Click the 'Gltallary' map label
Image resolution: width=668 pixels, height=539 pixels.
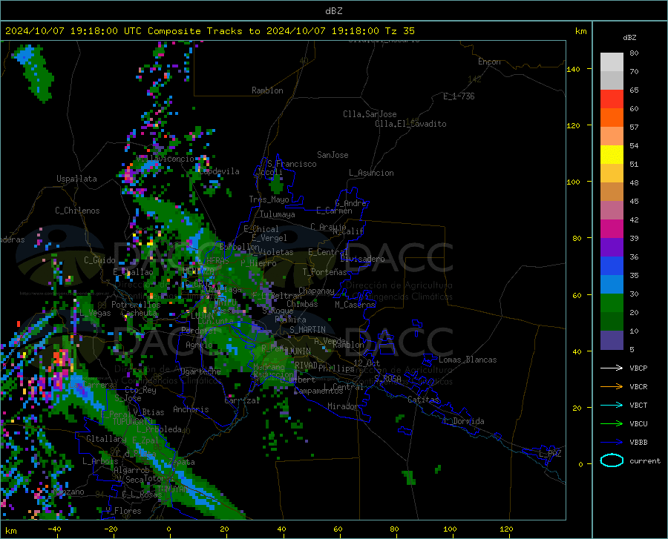(106, 439)
